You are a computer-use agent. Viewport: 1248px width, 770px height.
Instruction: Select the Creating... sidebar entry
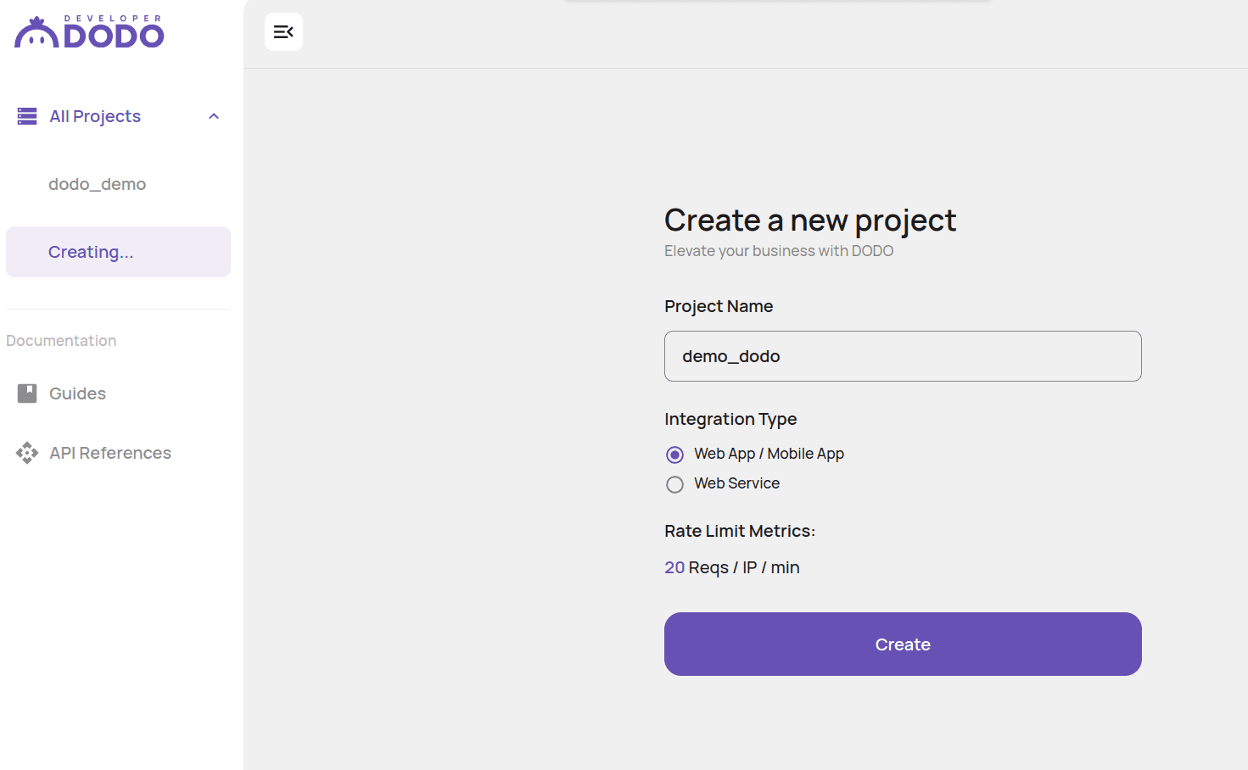91,251
